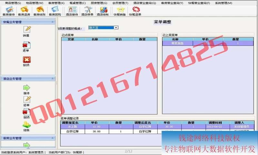
Task: Open the 客房管理(K) menu
Action: tap(56, 3)
